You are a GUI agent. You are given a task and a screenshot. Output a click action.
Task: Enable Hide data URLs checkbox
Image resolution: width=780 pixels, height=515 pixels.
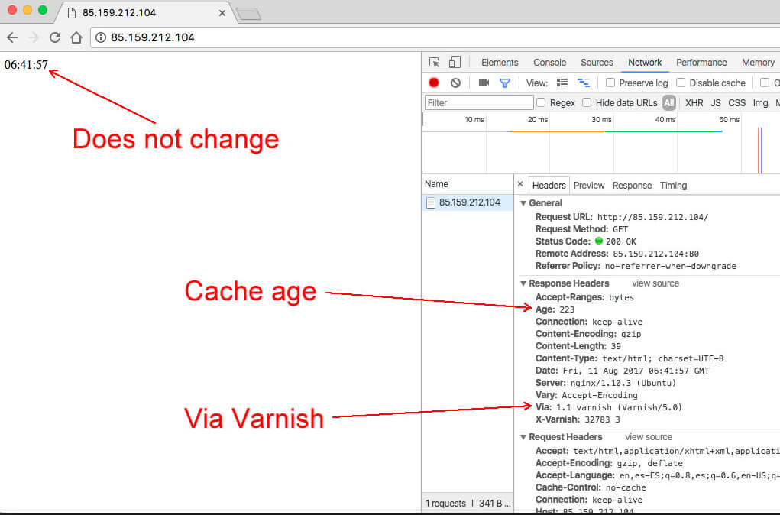tap(587, 102)
